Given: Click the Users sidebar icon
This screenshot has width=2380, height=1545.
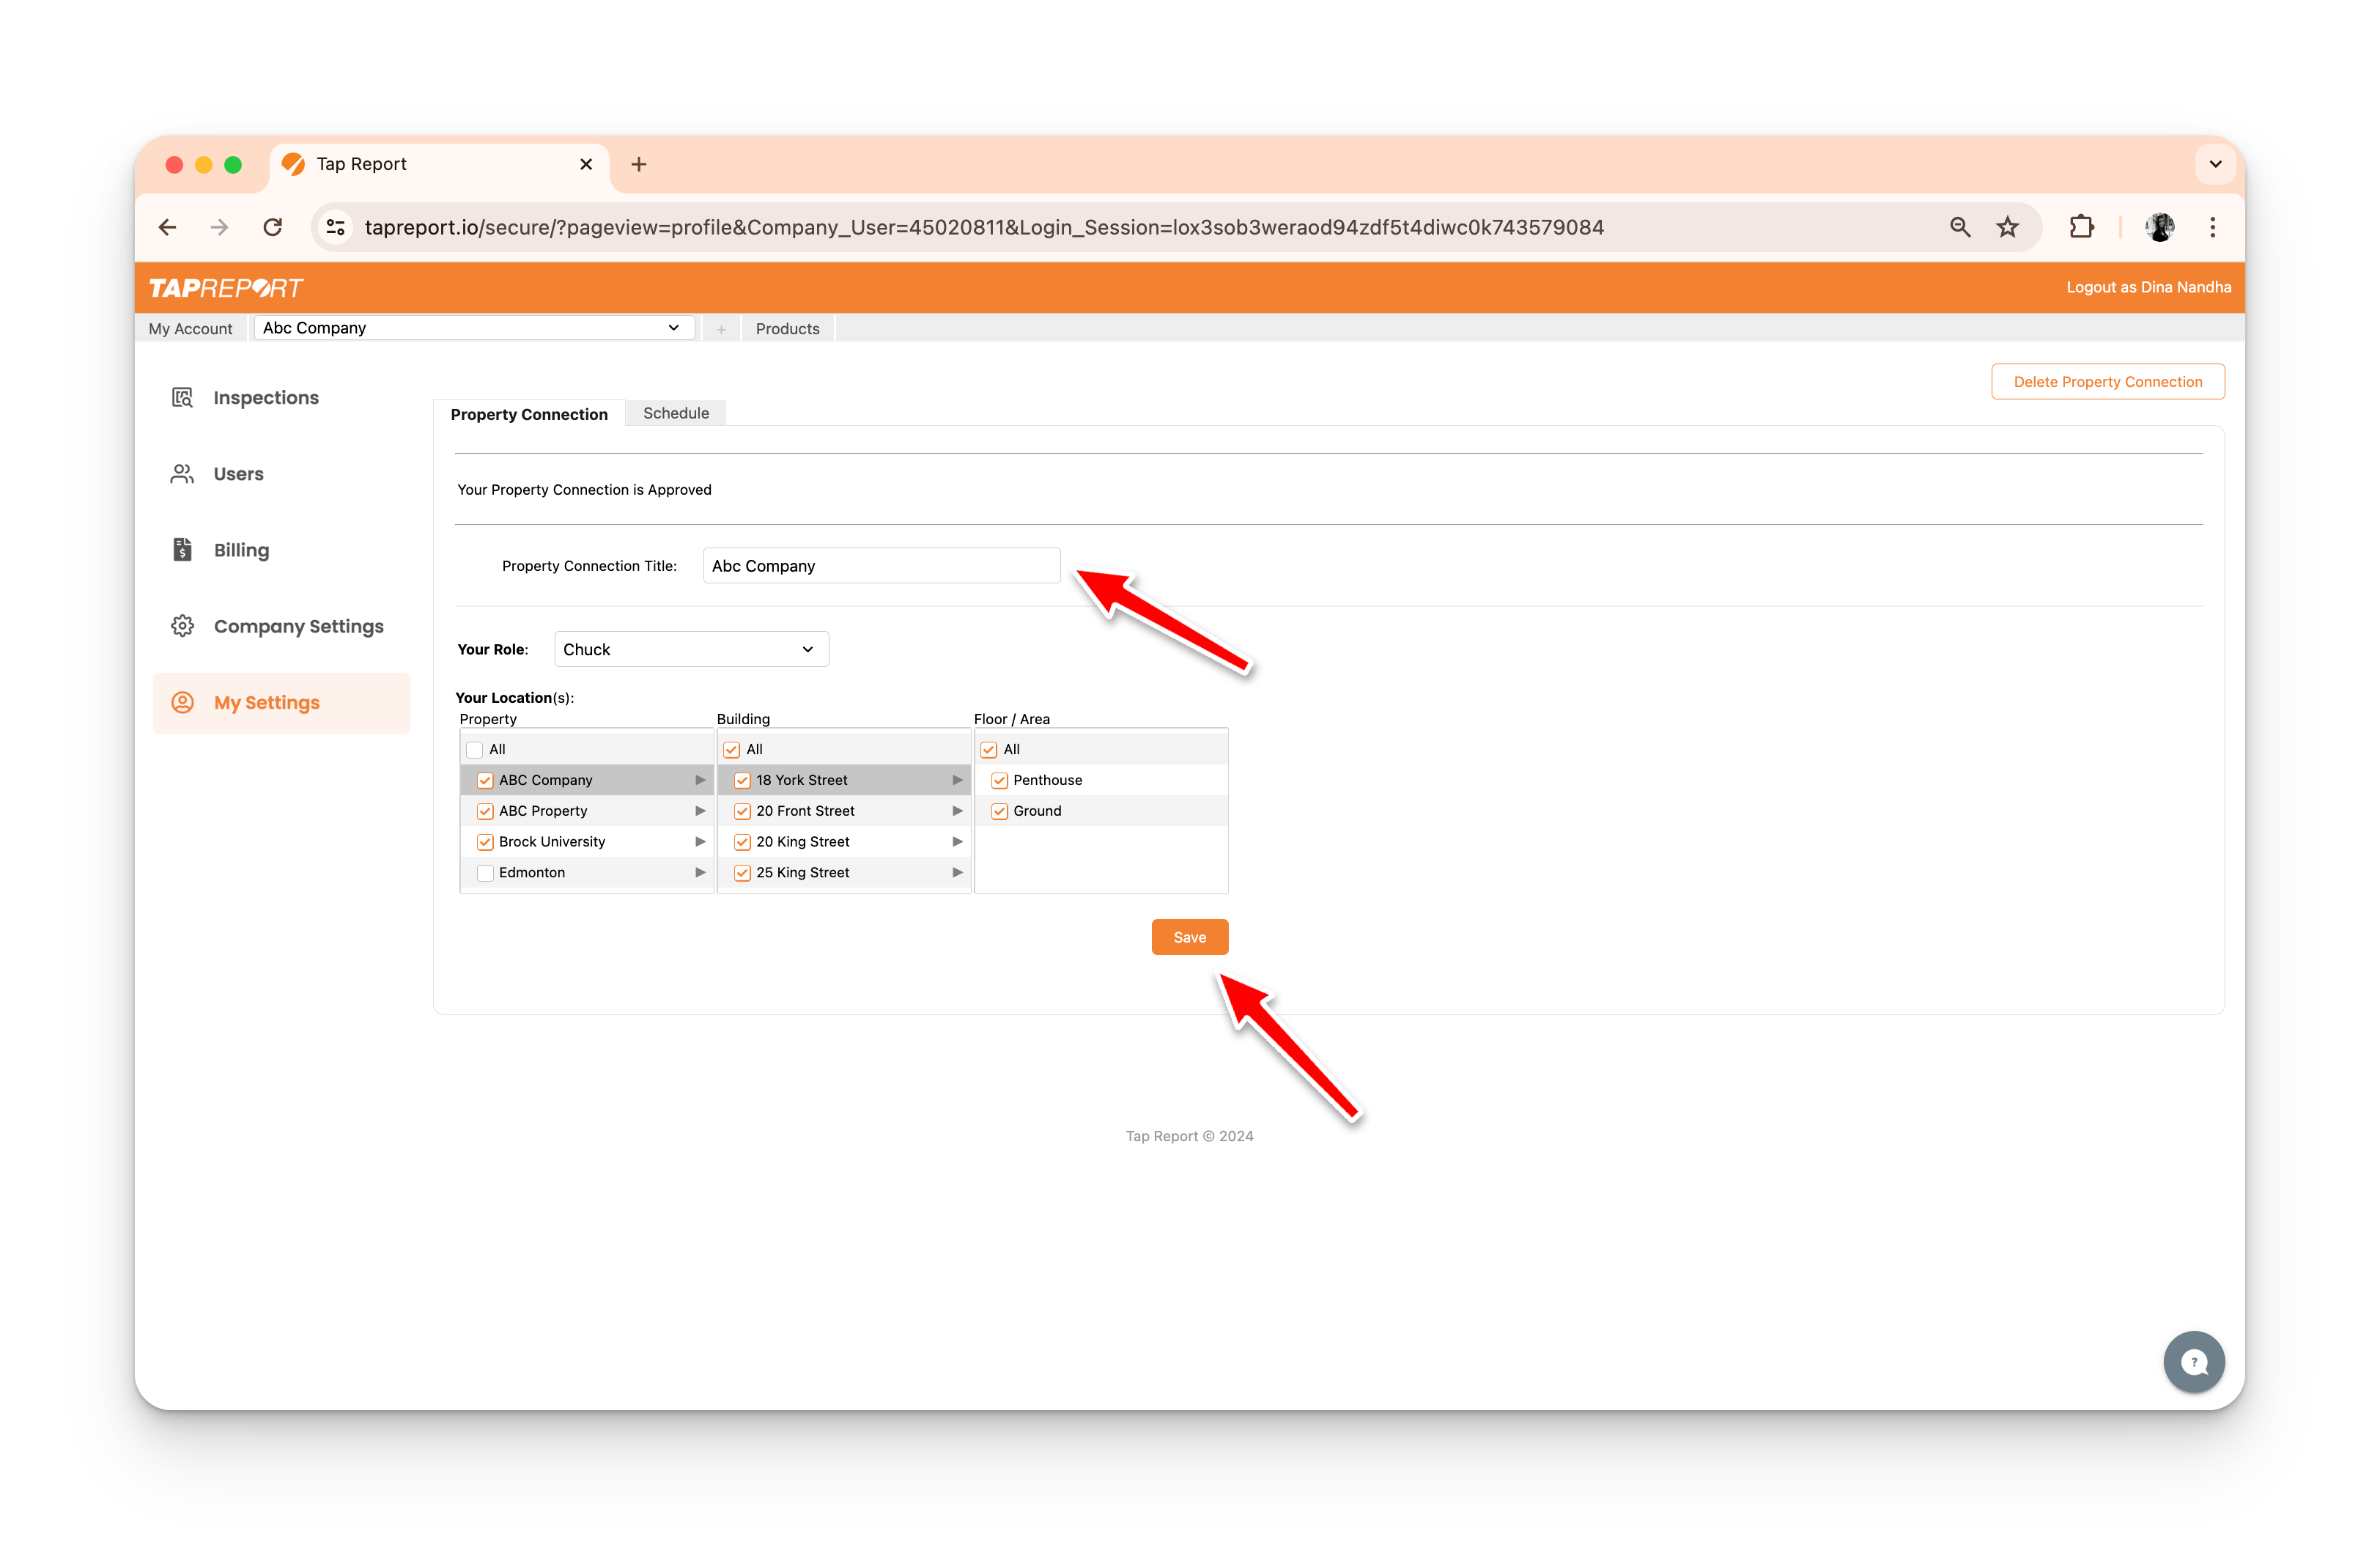Looking at the screenshot, I should pyautogui.click(x=182, y=474).
